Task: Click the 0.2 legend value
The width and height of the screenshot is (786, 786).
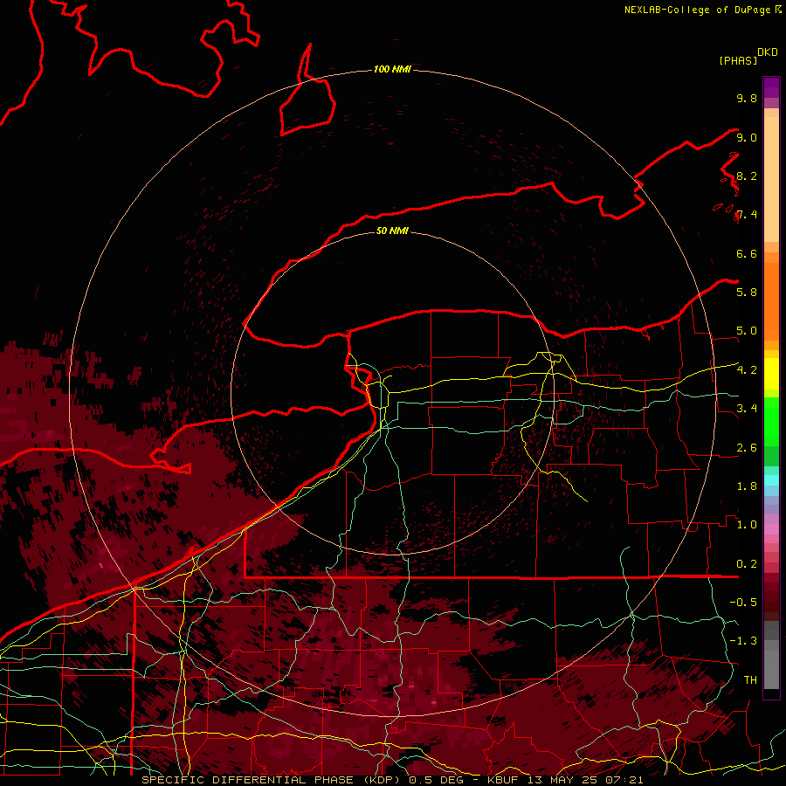Action: coord(747,564)
